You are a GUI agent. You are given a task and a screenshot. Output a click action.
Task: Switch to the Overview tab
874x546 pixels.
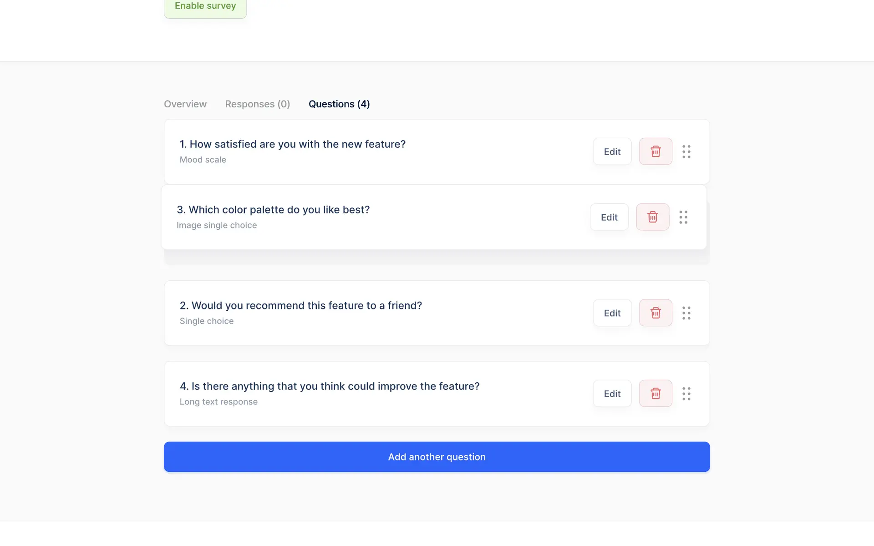click(x=185, y=104)
